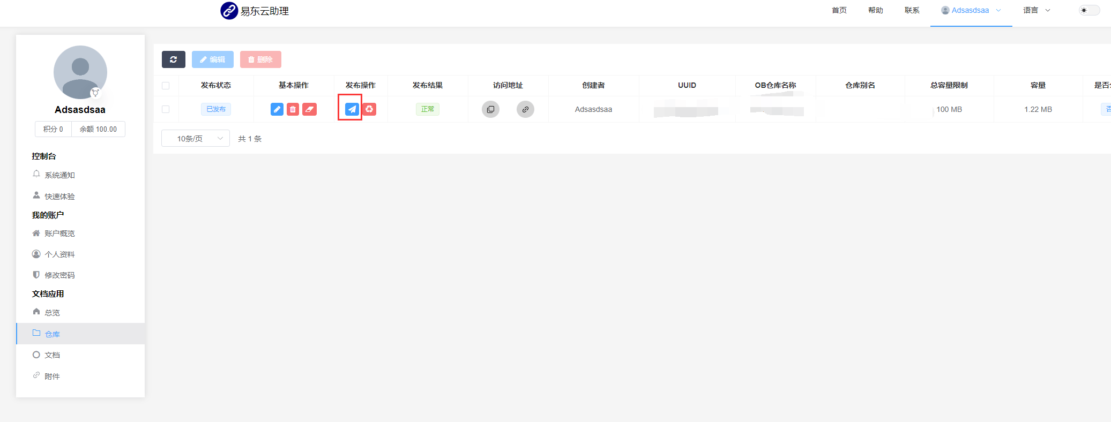Select the checkbox for the Adsasdsaa row
1111x422 pixels.
click(166, 109)
